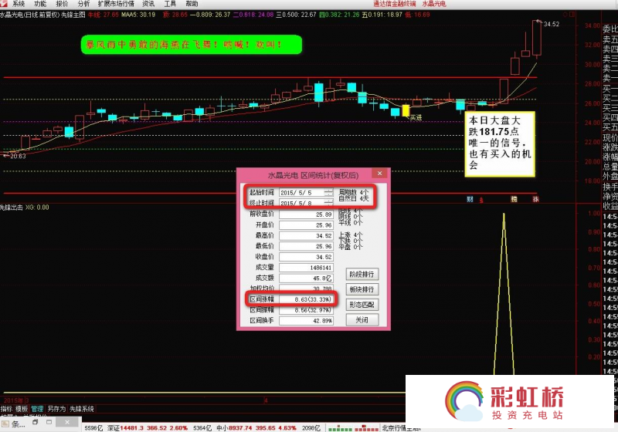The height and width of the screenshot is (432, 618).
Task: Click the 区间涨幅 value field
Action: (x=306, y=299)
